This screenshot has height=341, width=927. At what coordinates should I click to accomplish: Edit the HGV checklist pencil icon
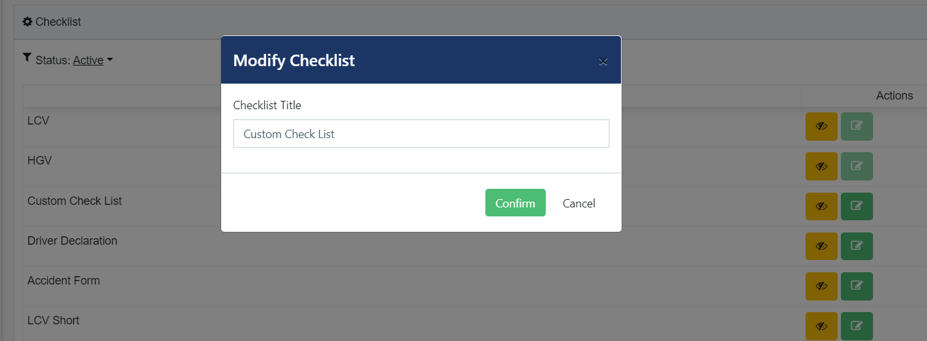pyautogui.click(x=856, y=166)
